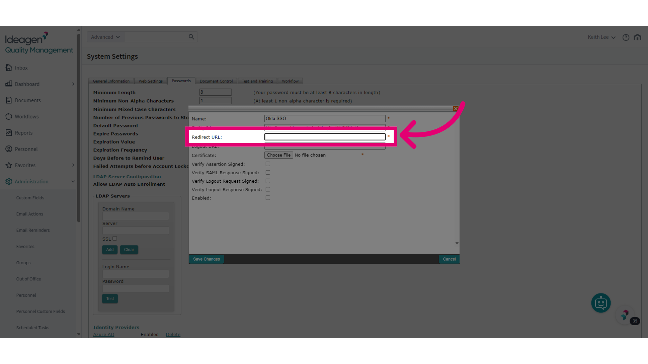Click the Dashboard chart icon
This screenshot has height=364, width=648.
pyautogui.click(x=9, y=84)
